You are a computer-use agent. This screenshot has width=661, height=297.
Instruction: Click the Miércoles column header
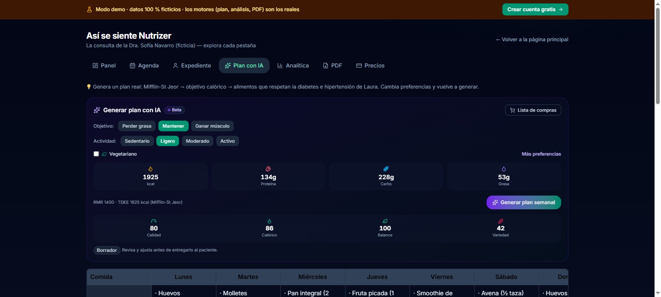point(313,277)
